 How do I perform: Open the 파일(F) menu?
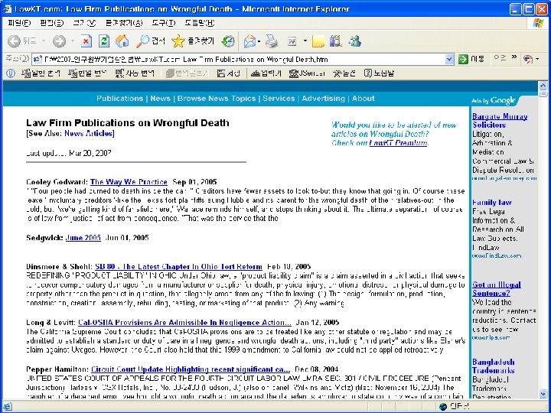tap(19, 23)
